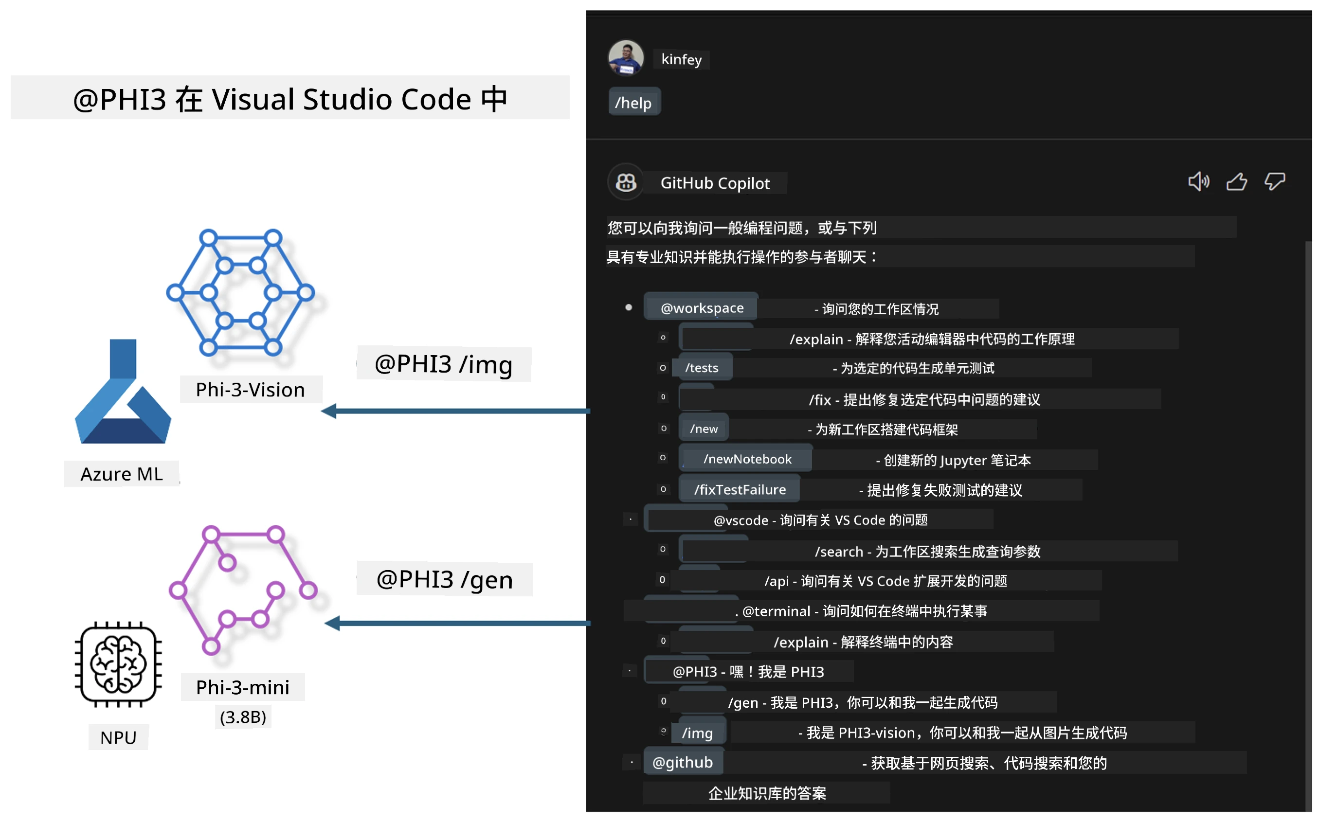Select the '/api - 询问有关 VS Code 扩展开发的问题' line
The image size is (1337, 823).
click(x=885, y=581)
